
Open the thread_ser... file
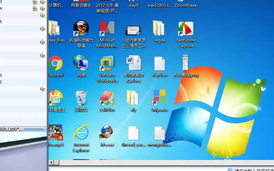coord(133,133)
